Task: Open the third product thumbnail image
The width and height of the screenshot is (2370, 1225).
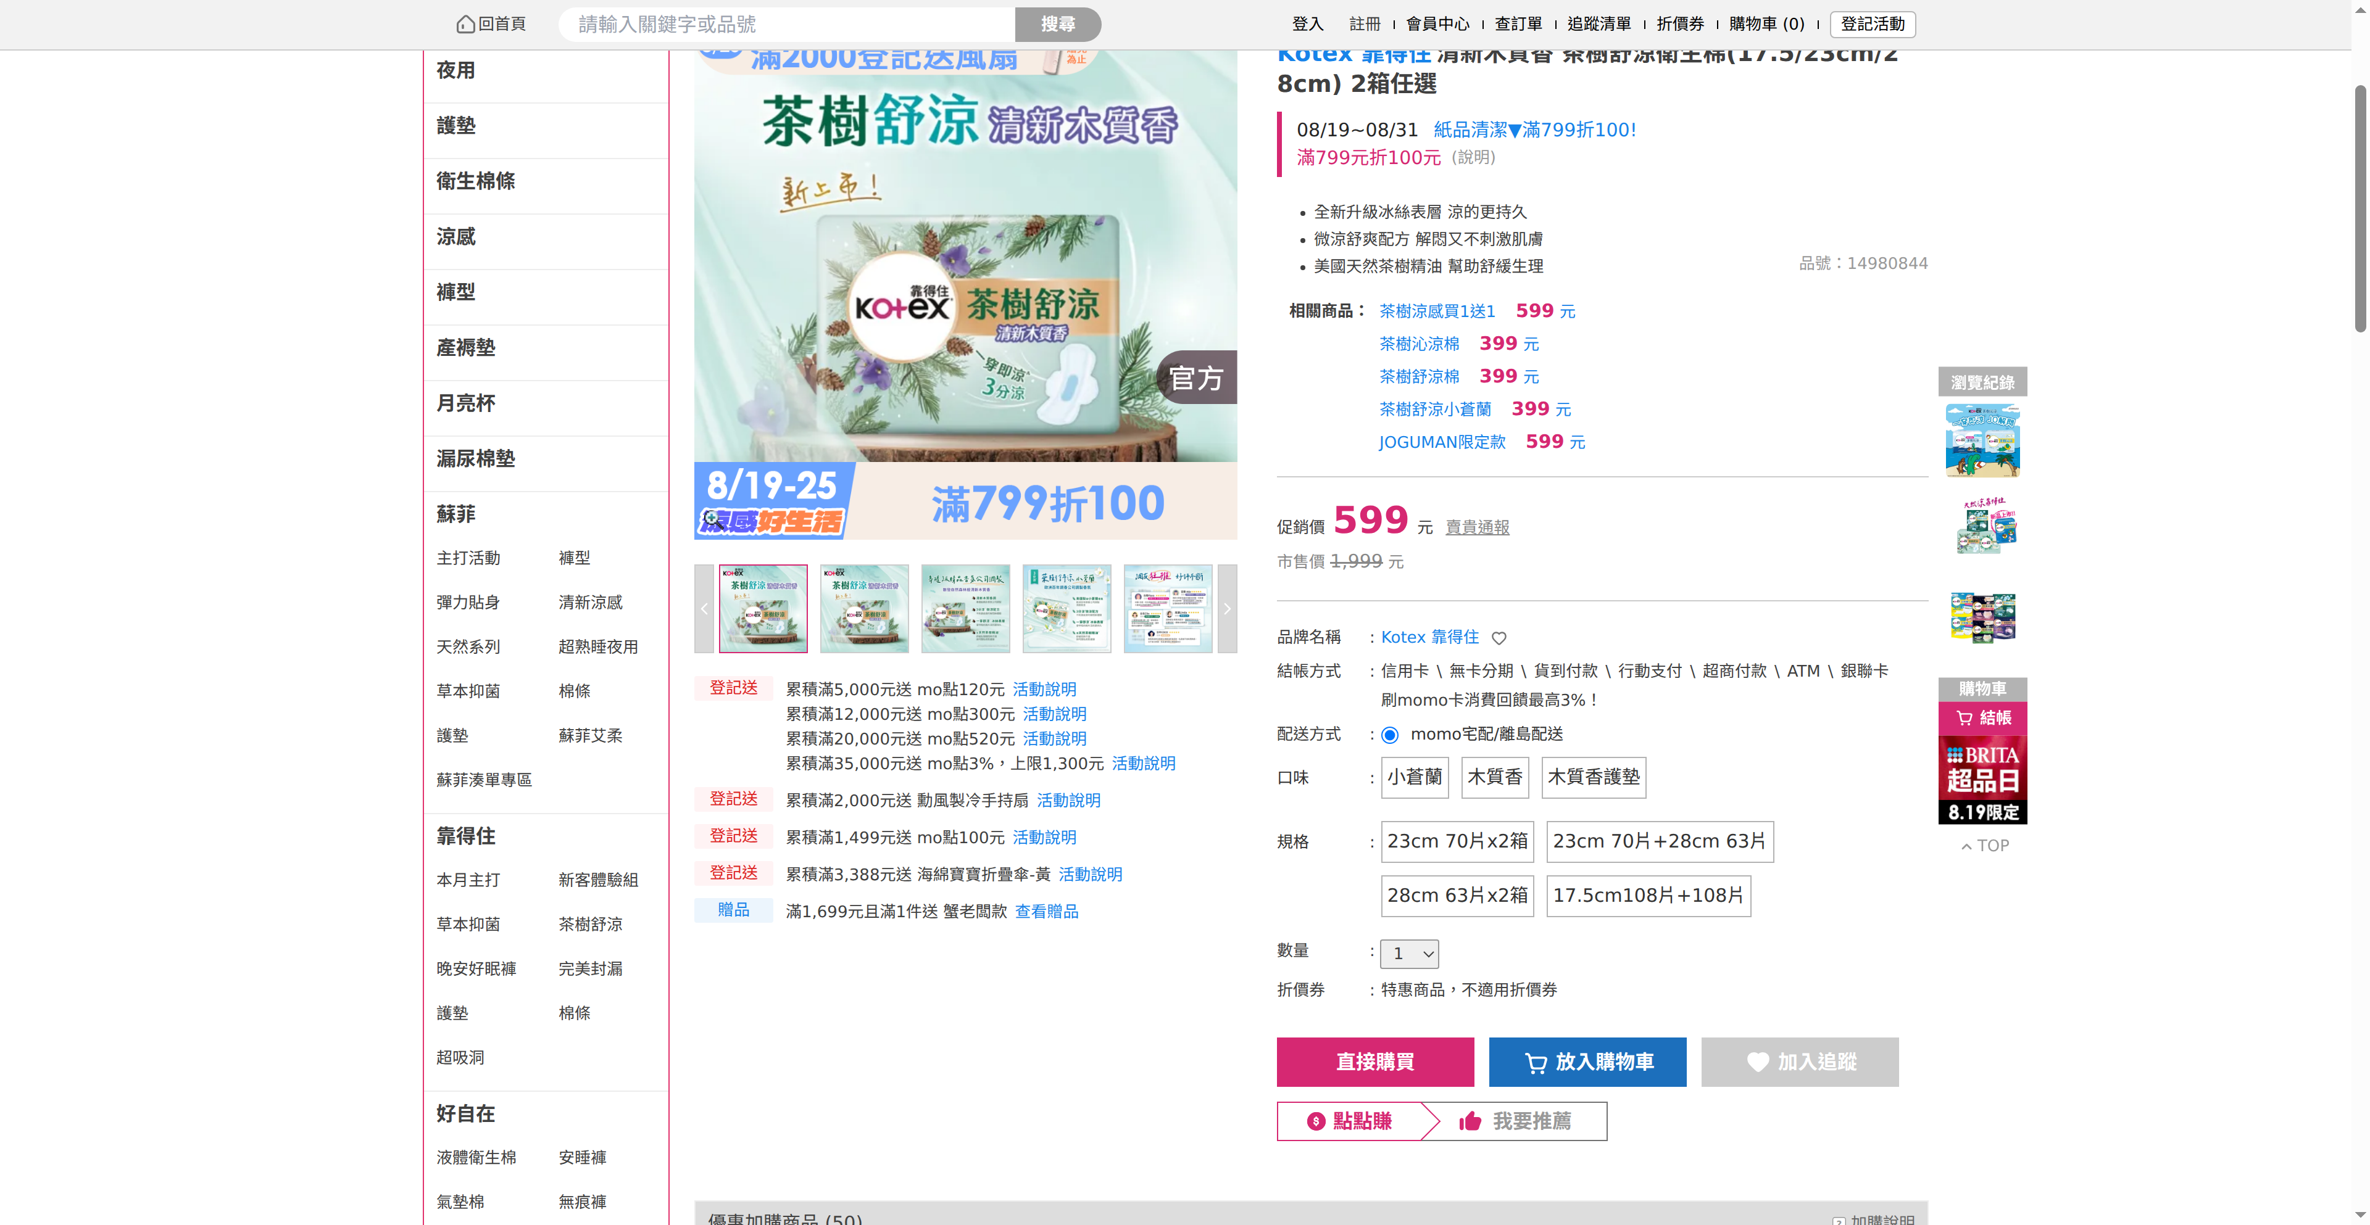Action: 965,609
